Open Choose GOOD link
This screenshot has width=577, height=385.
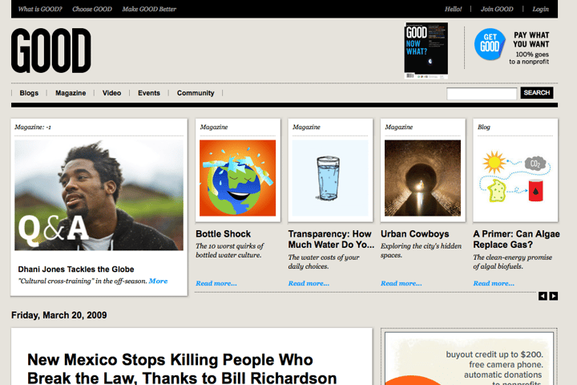click(92, 9)
